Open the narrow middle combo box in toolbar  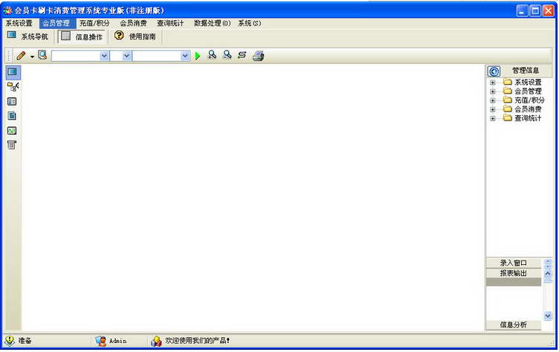click(x=120, y=56)
